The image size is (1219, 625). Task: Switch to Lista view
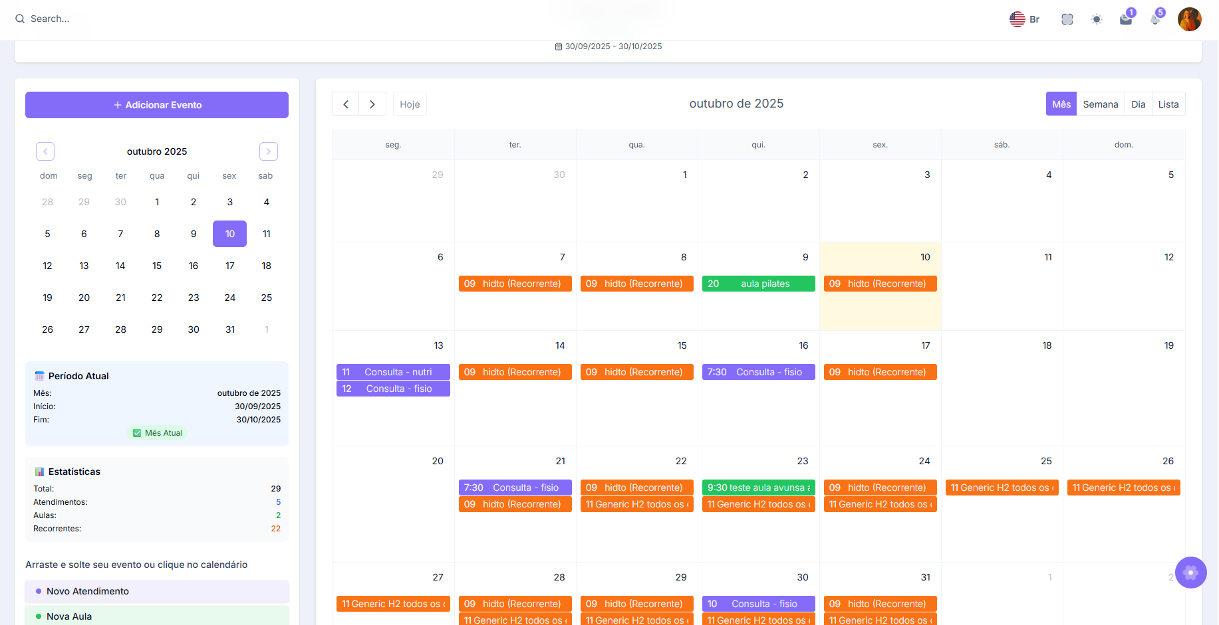[1168, 104]
